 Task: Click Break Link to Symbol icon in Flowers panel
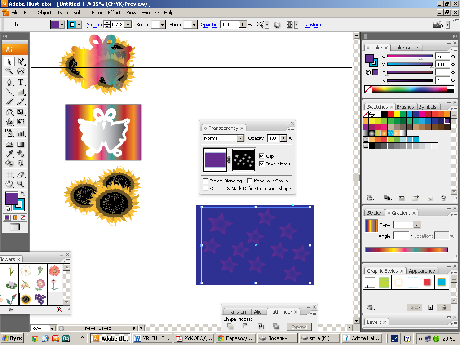[x=59, y=309]
